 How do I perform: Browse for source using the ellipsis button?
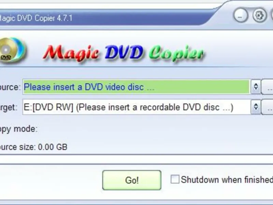tap(267, 87)
